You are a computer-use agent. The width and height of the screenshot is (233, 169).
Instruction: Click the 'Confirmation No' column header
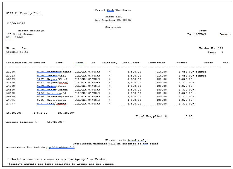[x=19, y=63]
